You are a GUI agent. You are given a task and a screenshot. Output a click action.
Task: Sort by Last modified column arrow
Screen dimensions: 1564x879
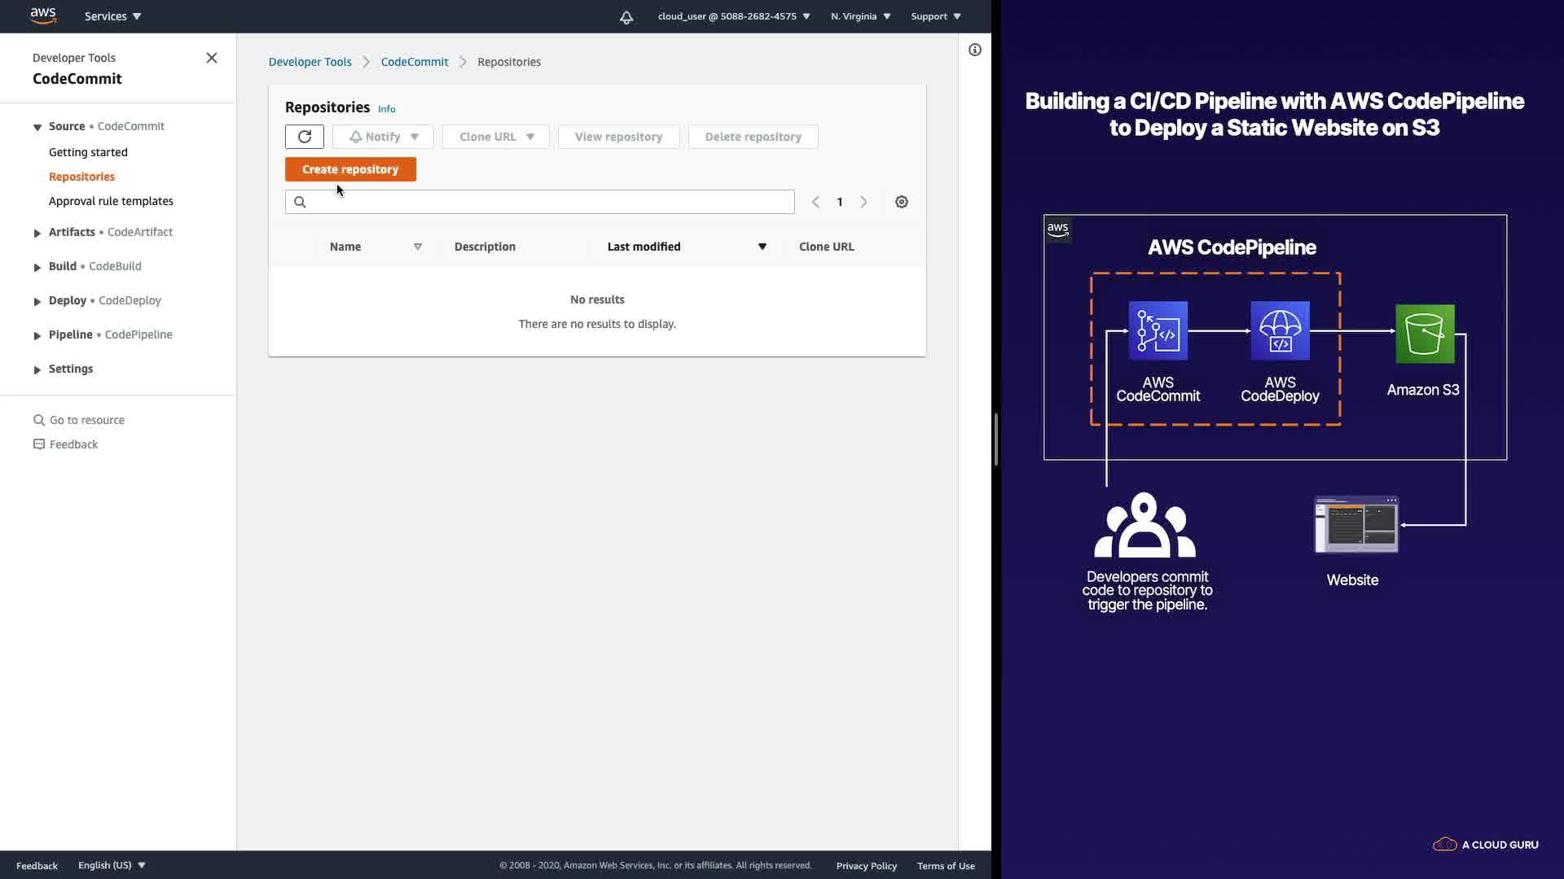tap(762, 247)
